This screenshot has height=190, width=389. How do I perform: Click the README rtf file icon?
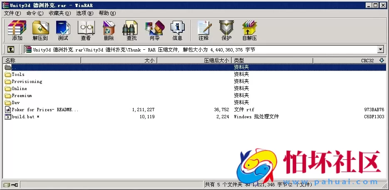click(x=8, y=110)
